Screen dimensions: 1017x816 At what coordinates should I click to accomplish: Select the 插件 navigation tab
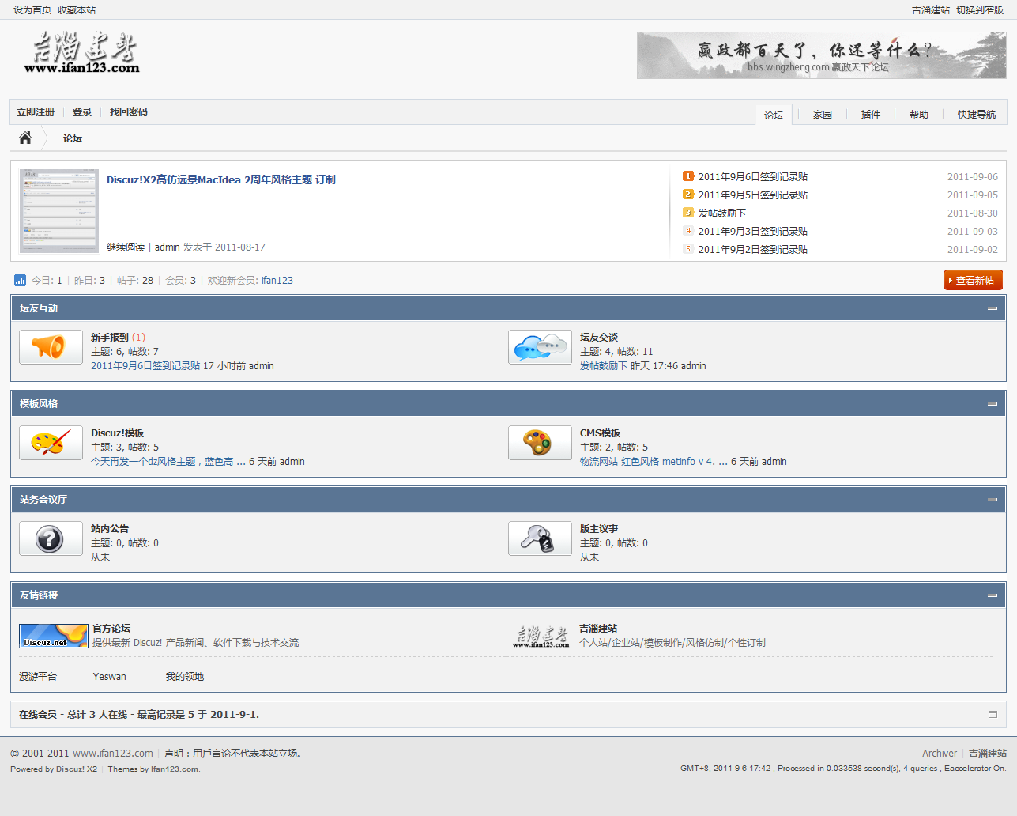871,115
